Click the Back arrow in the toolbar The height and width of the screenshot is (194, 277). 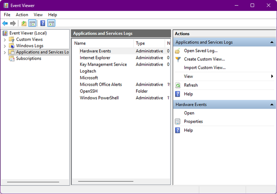[5, 23]
